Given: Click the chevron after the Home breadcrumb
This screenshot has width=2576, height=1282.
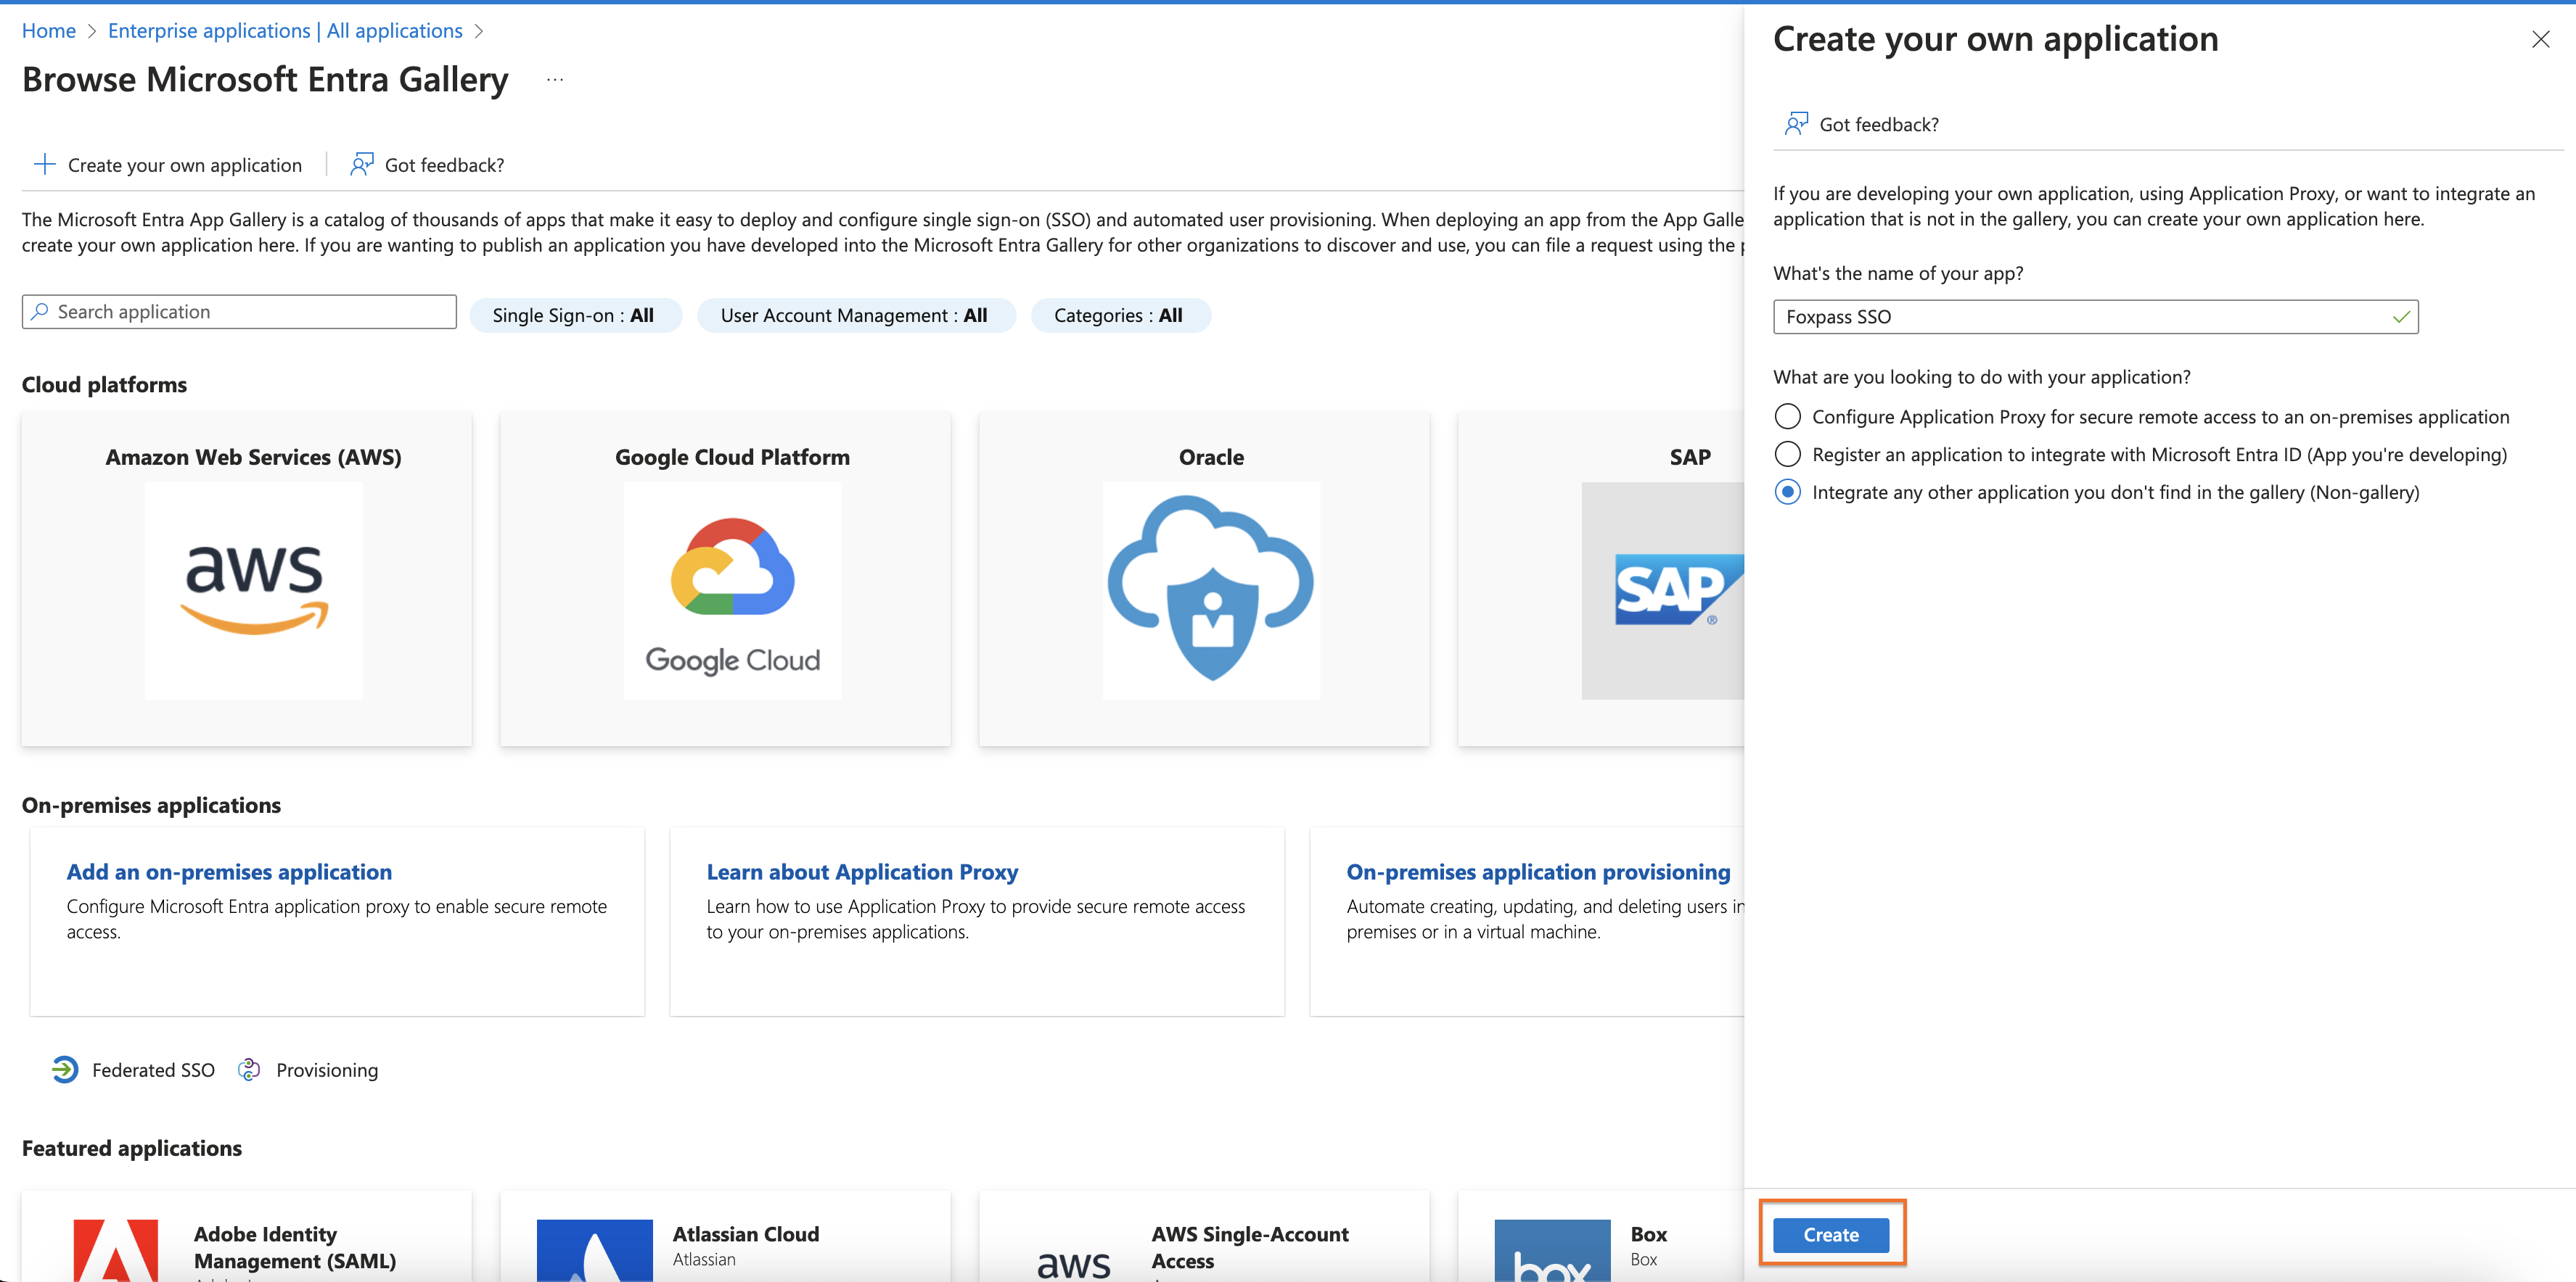Looking at the screenshot, I should pyautogui.click(x=92, y=31).
